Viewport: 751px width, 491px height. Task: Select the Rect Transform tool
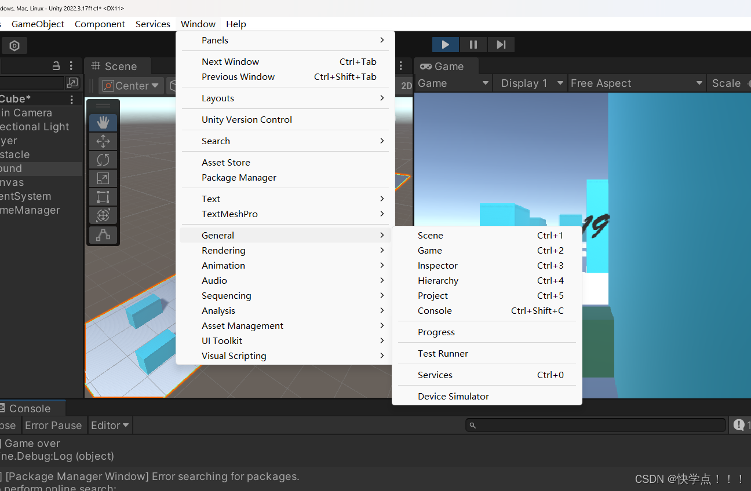[103, 197]
